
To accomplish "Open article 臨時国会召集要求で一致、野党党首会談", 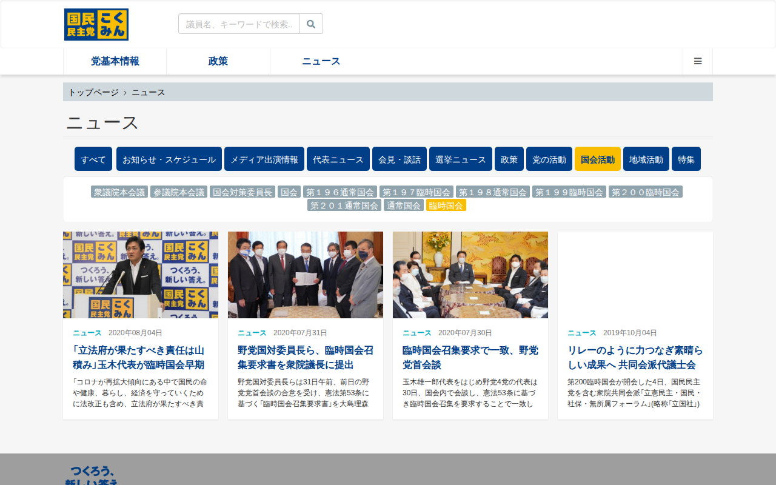I will point(470,357).
